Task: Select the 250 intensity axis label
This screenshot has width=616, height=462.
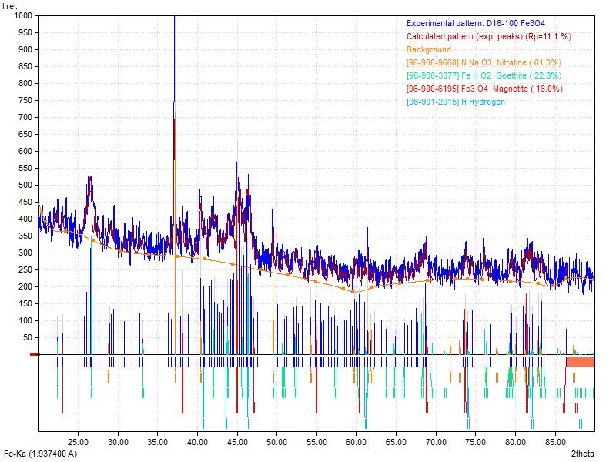Action: (25, 269)
